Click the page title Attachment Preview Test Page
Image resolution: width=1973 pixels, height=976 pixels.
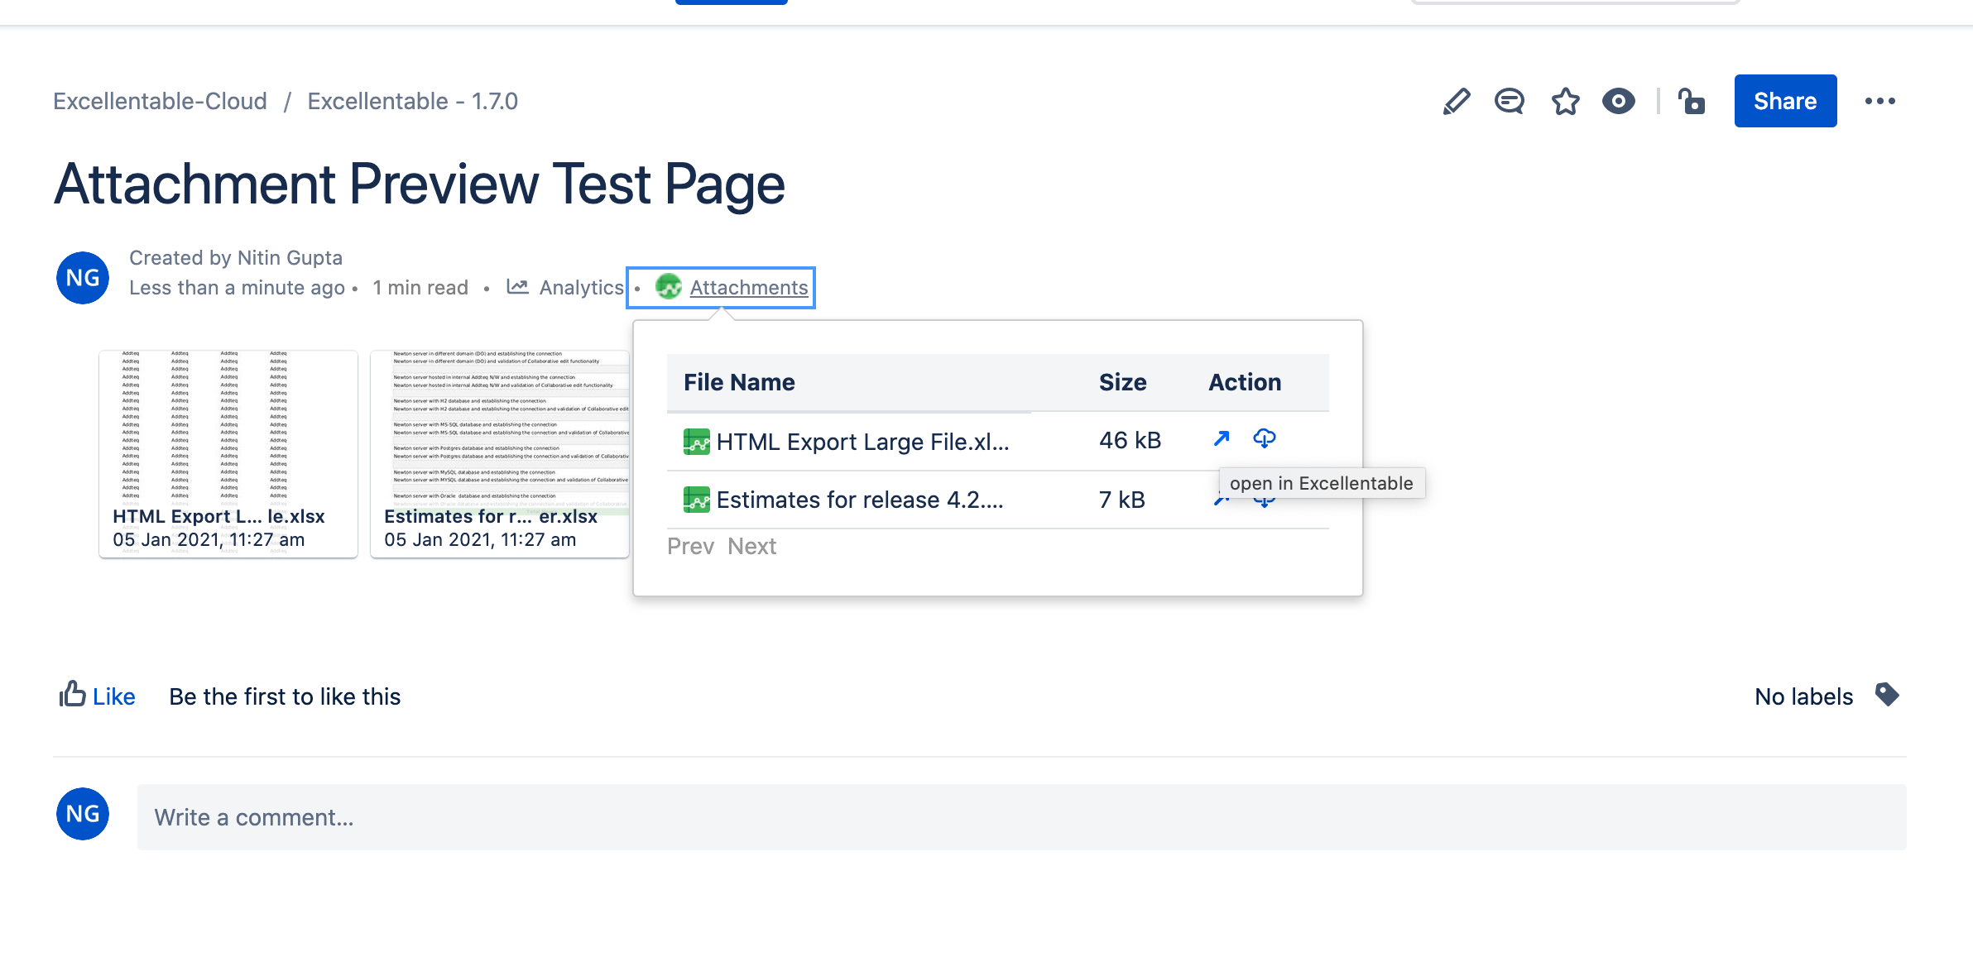point(419,184)
